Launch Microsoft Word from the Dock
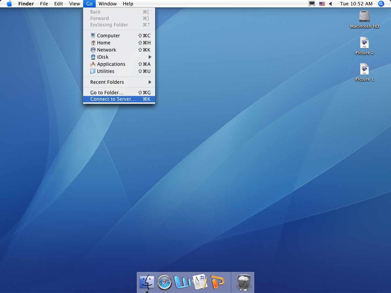The height and width of the screenshot is (293, 391). coord(183,282)
